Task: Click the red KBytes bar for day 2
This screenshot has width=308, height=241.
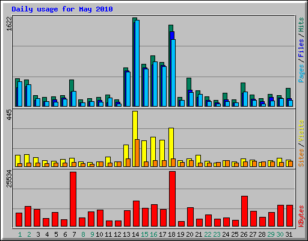Action: pos(28,216)
